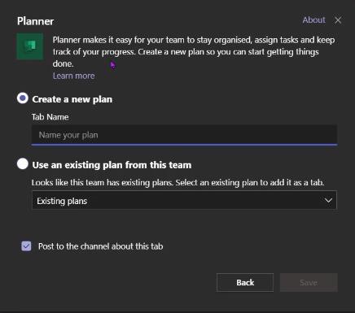Click the green Planner app icon
The image size is (355, 313).
click(x=30, y=46)
